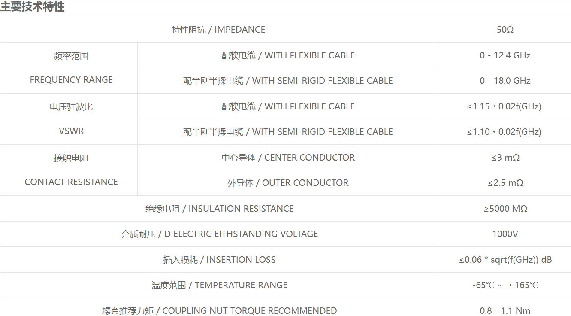Click the ≤3 mΩ value
Screen dimensions: 571x316
tap(505, 158)
